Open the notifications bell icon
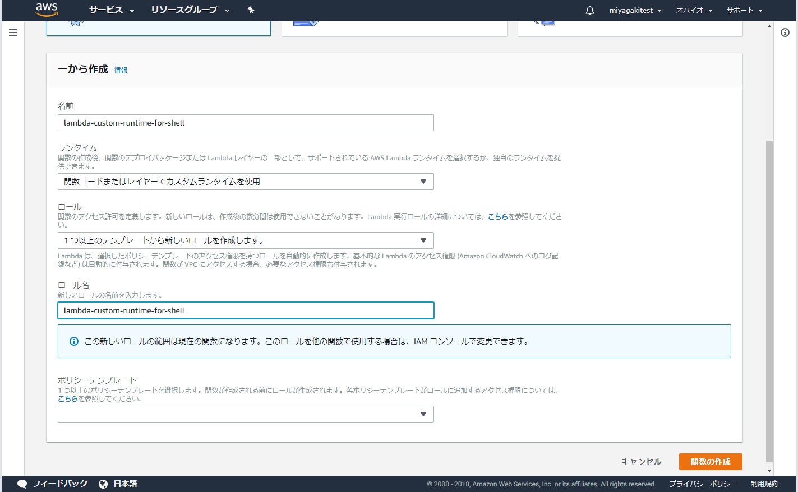798x492 pixels. tap(589, 11)
